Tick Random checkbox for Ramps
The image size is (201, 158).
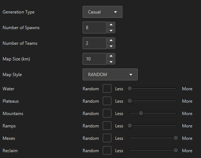[x=107, y=126]
